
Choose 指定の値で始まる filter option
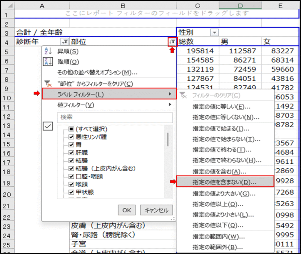[221, 129]
